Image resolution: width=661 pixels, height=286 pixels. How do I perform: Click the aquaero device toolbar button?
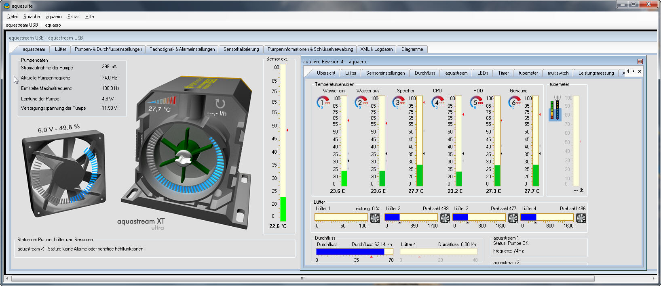(x=53, y=25)
